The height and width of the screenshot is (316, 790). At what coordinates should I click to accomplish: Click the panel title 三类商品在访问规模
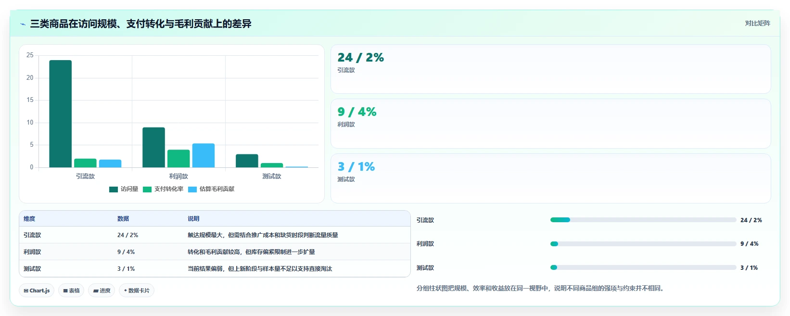140,24
